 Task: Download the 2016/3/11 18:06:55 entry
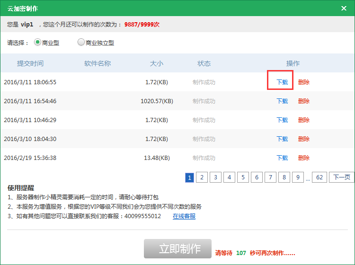pos(282,82)
